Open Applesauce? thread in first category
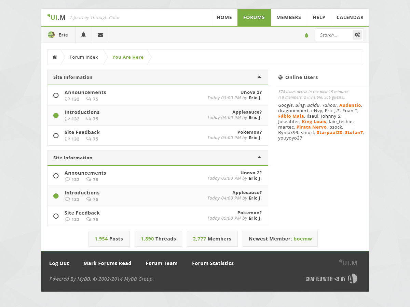 (x=247, y=112)
